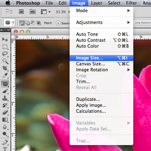Click the yellow document minimize button
The image size is (151, 151).
click(x=22, y=32)
